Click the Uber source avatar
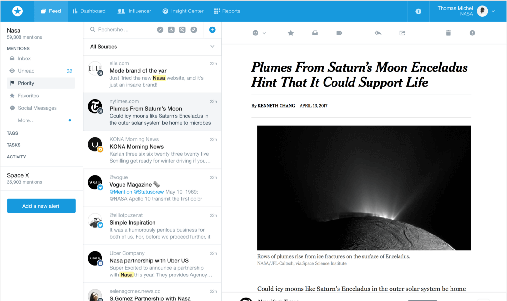Viewport: 507px width, 301px height. [x=95, y=258]
